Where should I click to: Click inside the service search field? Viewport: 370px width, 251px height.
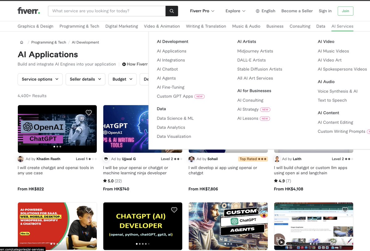coord(107,11)
